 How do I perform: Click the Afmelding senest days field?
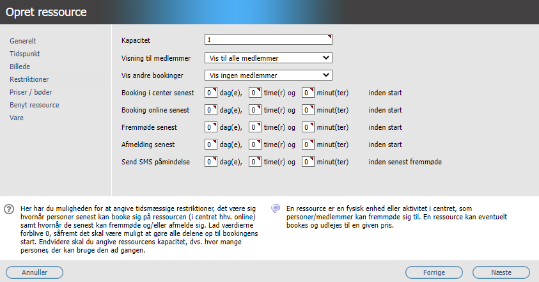(211, 145)
